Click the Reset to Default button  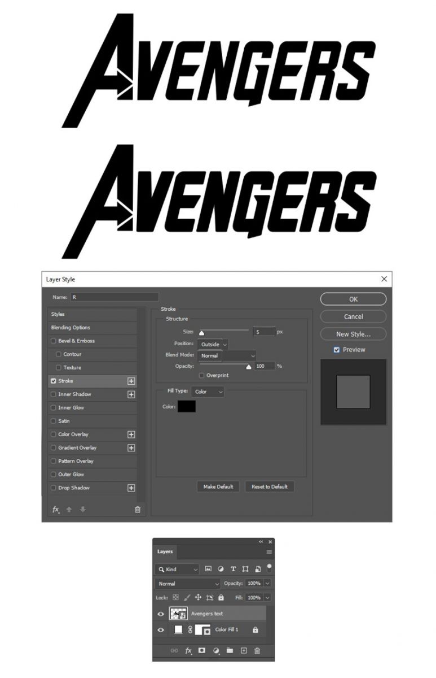click(x=270, y=486)
